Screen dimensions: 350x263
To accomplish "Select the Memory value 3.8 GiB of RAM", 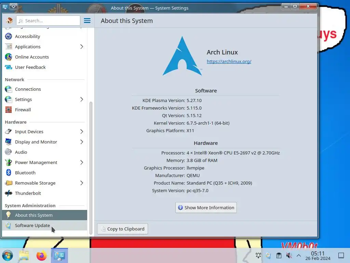I will point(202,161).
